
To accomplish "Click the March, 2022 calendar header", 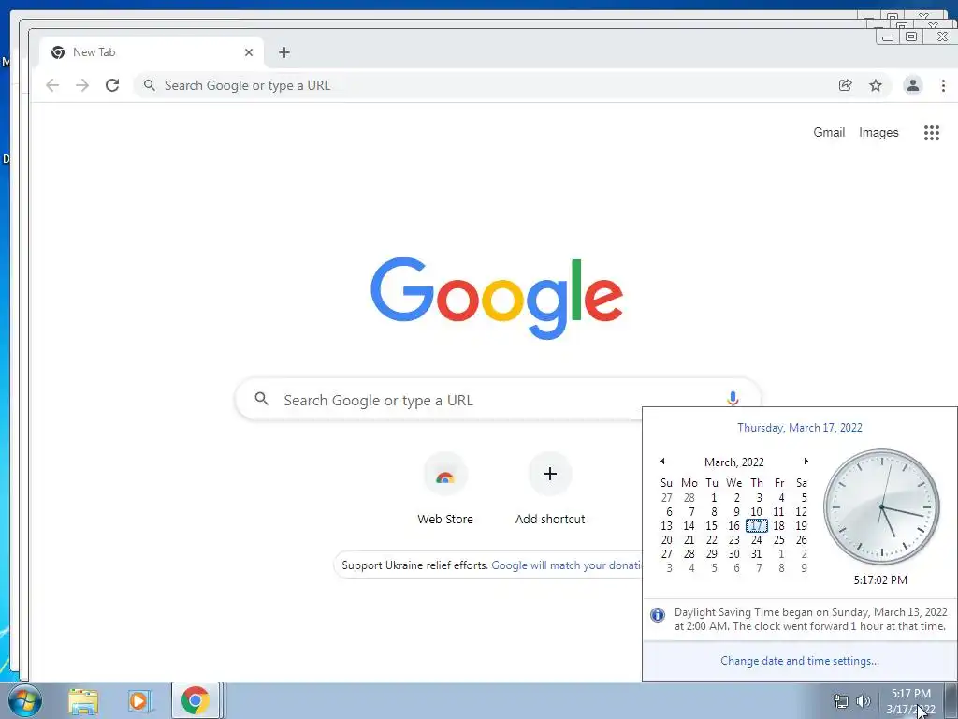I will (x=733, y=462).
